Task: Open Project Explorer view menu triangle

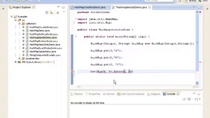Action: tap(64, 12)
